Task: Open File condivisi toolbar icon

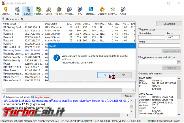Action: [x=59, y=9]
